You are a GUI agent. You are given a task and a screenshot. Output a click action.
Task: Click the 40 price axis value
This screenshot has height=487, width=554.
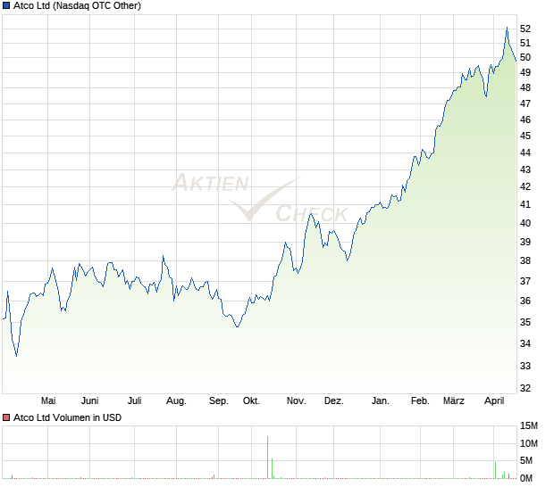click(x=525, y=223)
